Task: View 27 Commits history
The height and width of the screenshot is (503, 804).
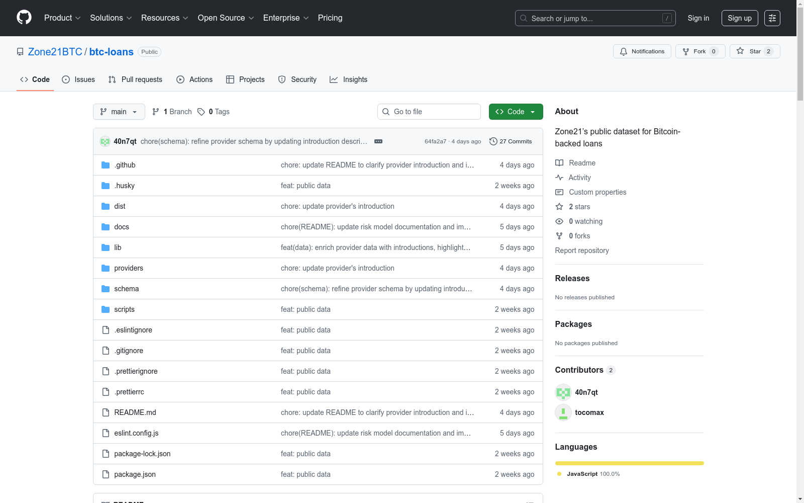Action: (x=511, y=141)
